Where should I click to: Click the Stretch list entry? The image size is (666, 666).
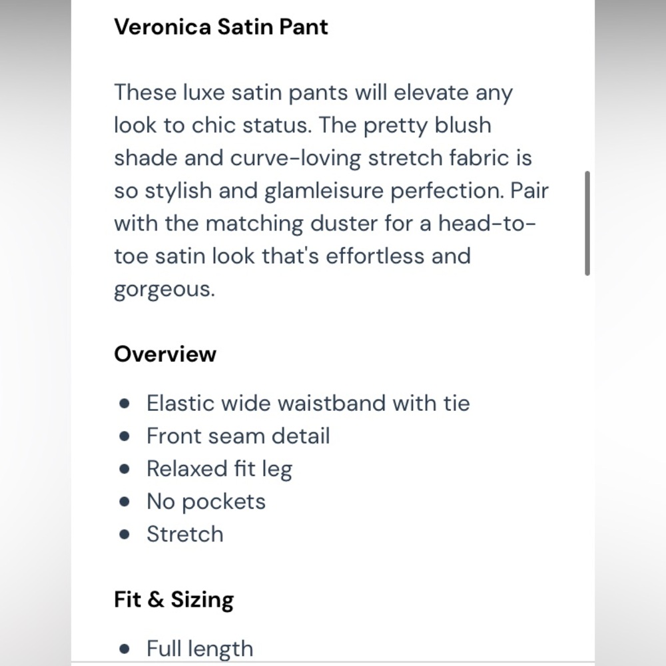click(184, 534)
